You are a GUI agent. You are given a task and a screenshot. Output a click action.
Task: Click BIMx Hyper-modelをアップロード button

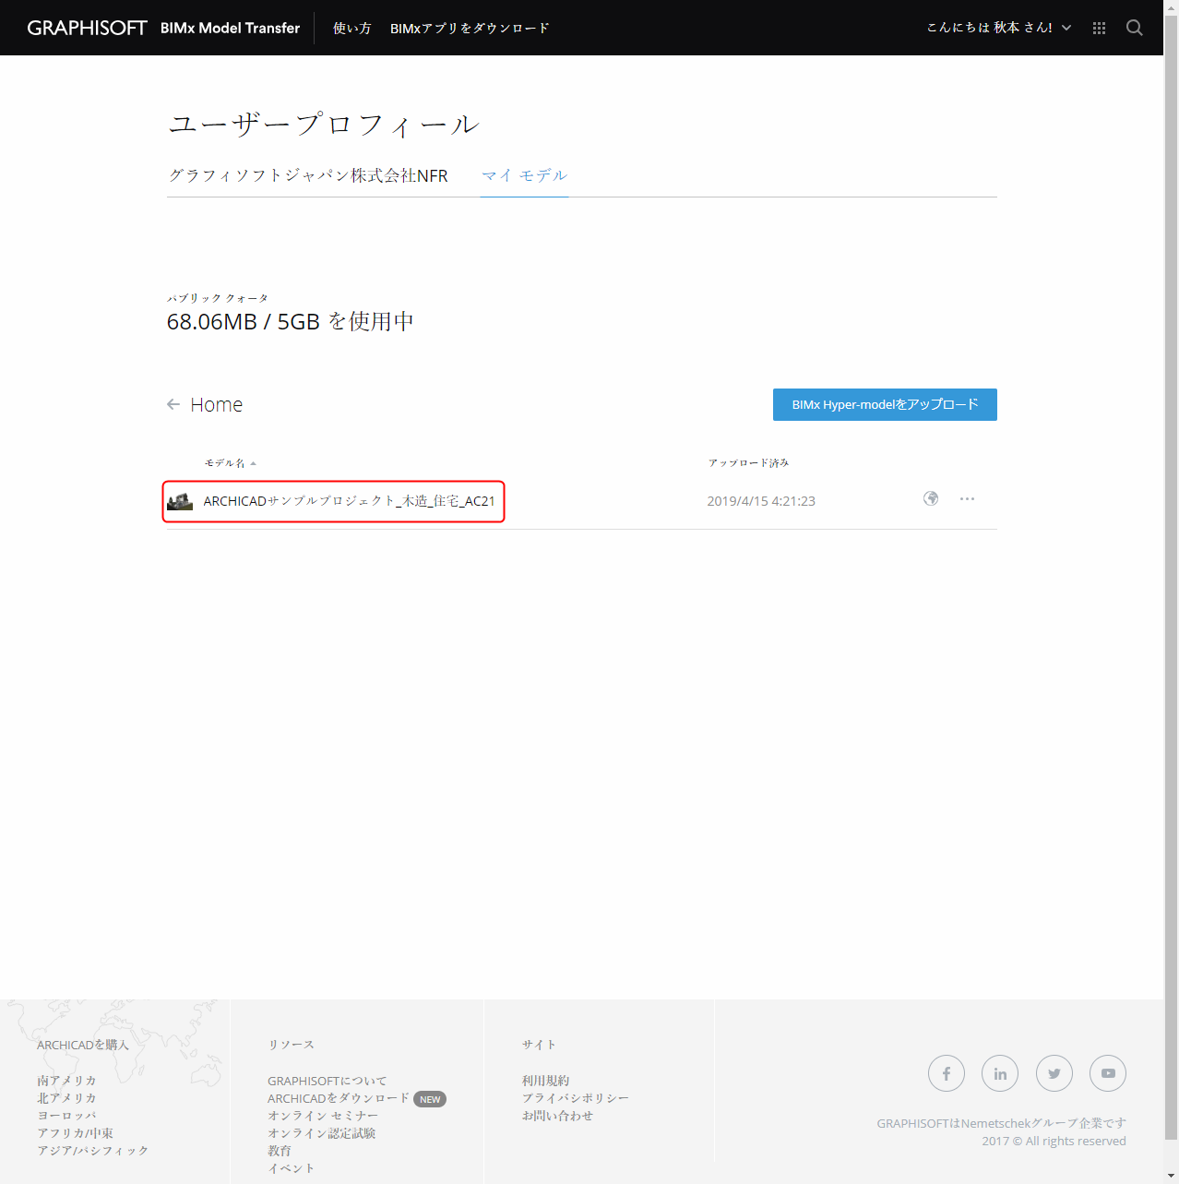pos(885,404)
